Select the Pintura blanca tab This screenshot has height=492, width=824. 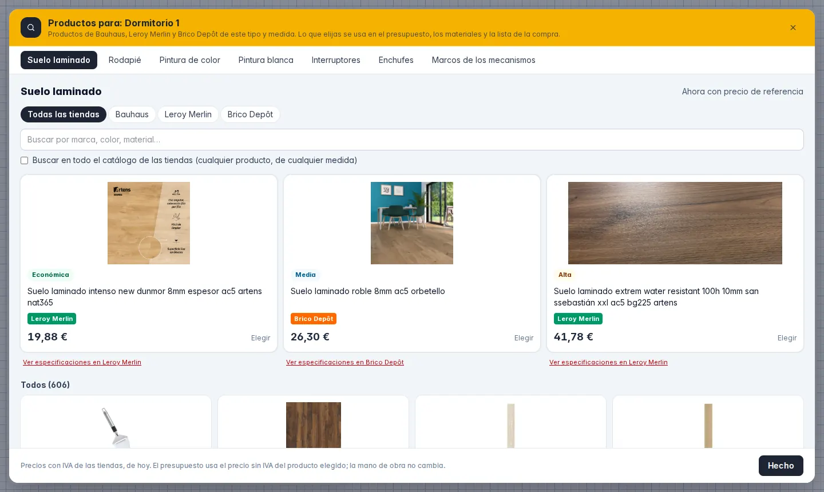(266, 60)
